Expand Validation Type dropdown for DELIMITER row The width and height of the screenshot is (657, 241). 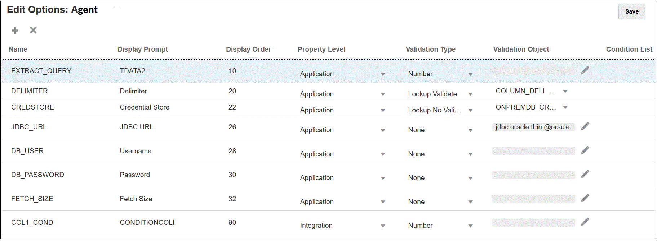tap(470, 94)
